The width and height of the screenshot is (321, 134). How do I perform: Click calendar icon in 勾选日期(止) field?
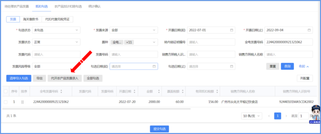tap(232, 67)
